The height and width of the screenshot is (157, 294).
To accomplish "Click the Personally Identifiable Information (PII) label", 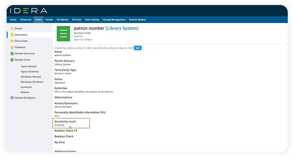I will pyautogui.click(x=80, y=112).
